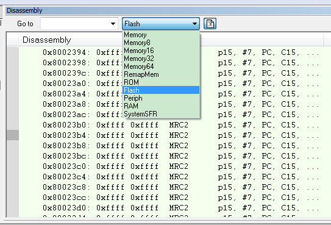Image resolution: width=331 pixels, height=225 pixels.
Task: Click the address 0x80023b4
Action: pos(66,135)
